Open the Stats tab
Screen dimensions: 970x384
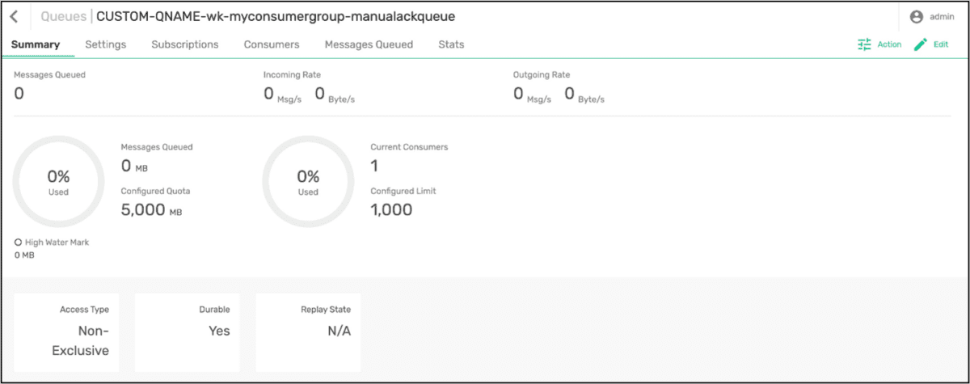451,44
